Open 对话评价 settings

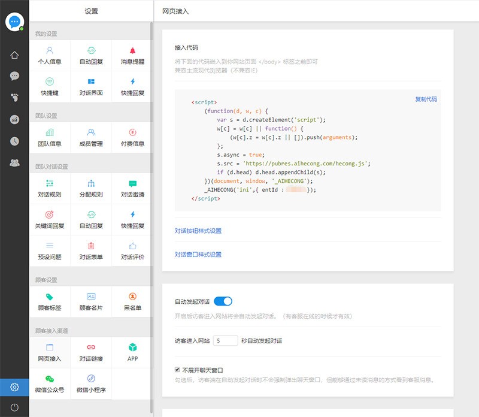click(x=132, y=251)
